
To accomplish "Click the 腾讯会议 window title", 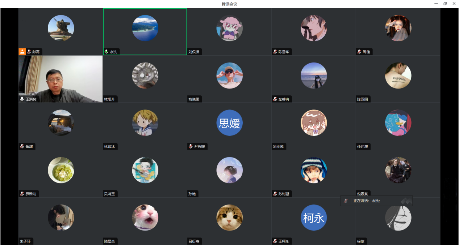I will coord(229,4).
